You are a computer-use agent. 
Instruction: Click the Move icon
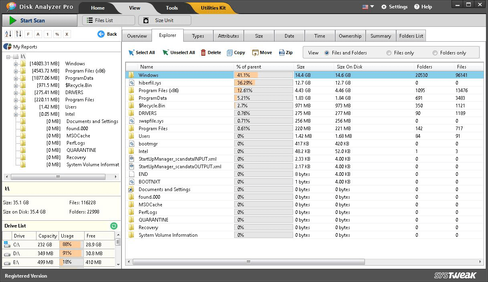point(255,52)
